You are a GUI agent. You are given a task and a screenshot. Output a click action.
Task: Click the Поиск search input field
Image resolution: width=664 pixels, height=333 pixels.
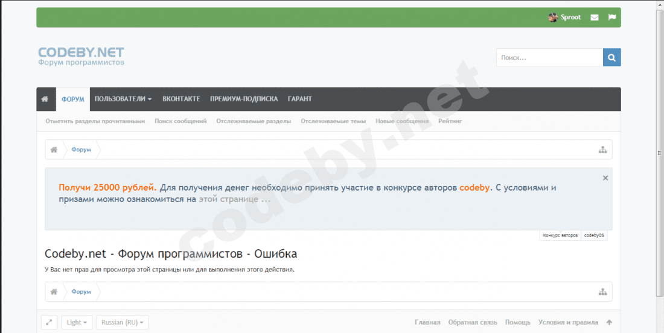pyautogui.click(x=550, y=57)
